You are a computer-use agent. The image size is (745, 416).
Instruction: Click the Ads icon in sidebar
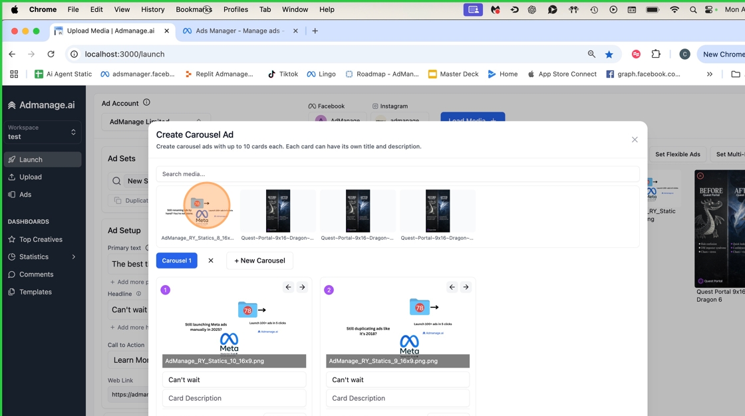click(x=12, y=194)
